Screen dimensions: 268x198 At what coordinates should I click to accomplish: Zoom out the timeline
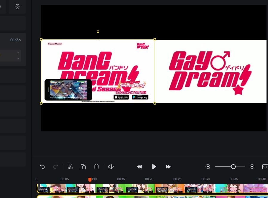(x=208, y=167)
